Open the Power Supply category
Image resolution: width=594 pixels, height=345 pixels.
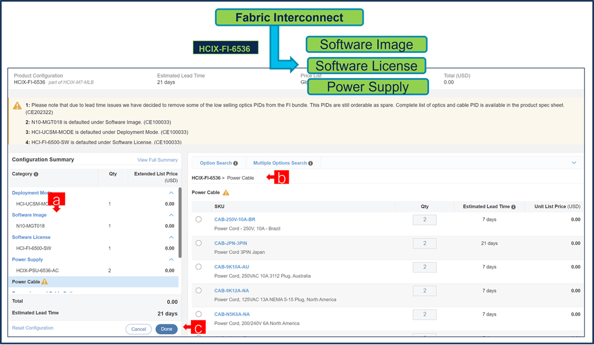pos(27,260)
